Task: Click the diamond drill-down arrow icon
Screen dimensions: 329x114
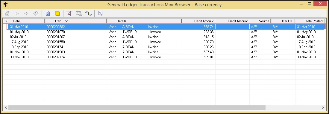Action: [x=36, y=14]
